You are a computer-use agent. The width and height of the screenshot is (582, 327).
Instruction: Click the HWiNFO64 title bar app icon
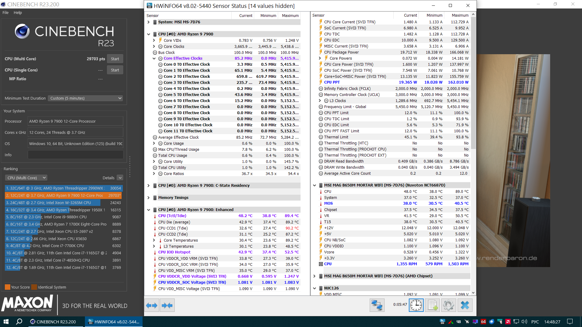pyautogui.click(x=150, y=6)
